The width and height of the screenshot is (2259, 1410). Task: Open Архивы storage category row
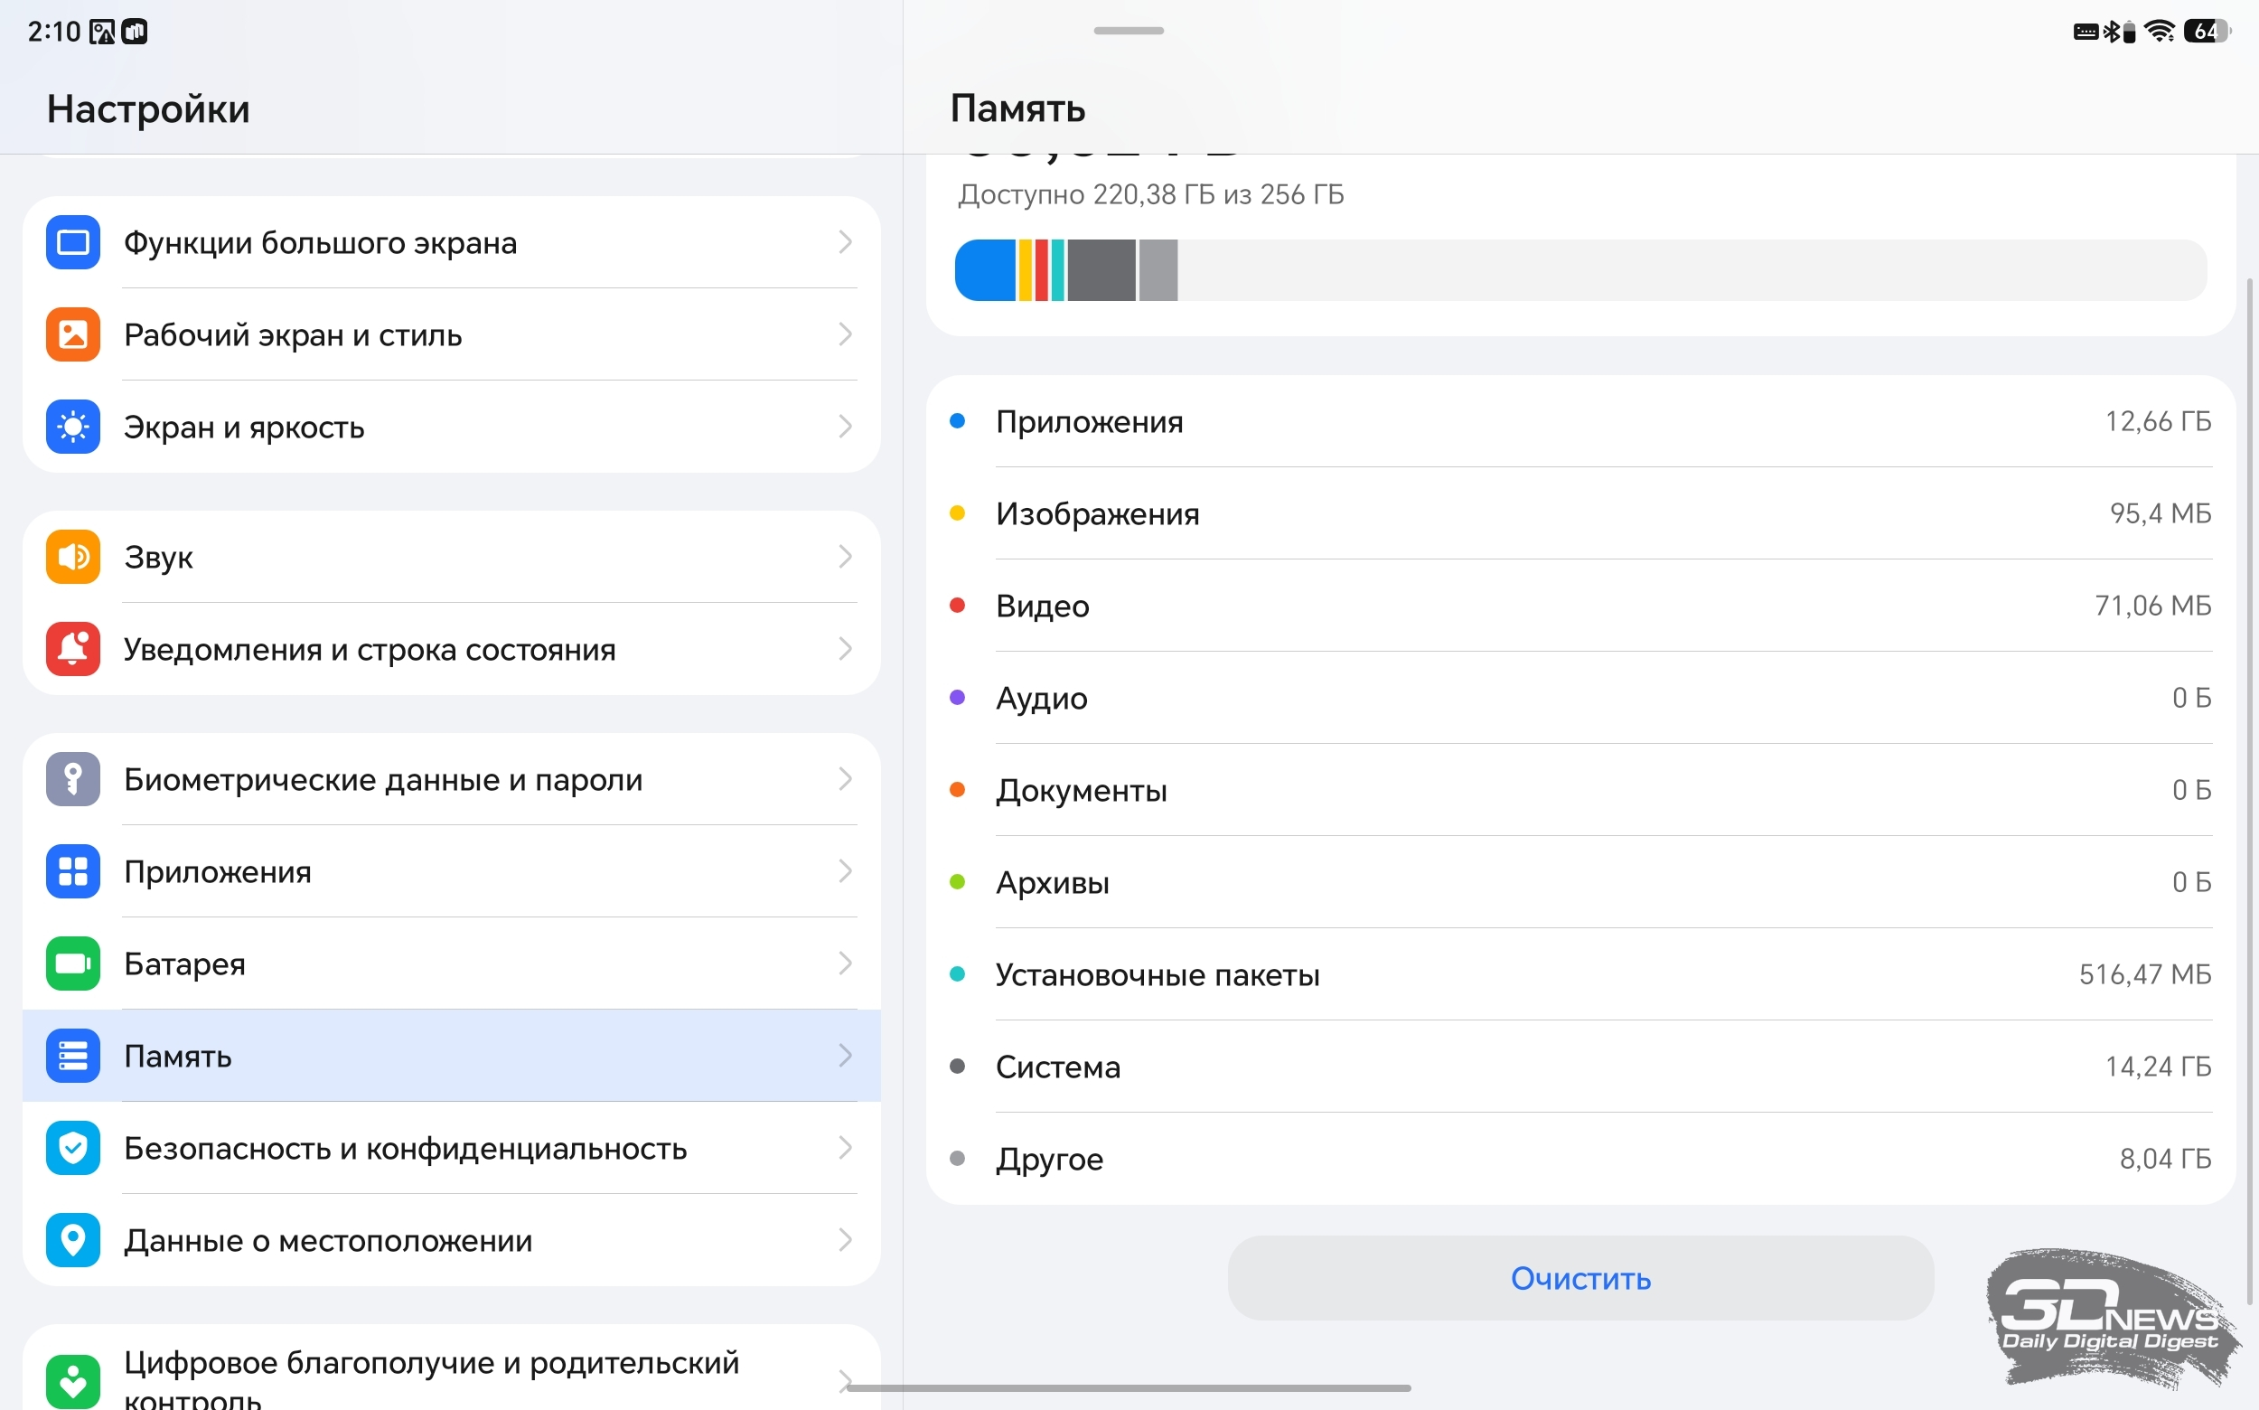[1580, 882]
